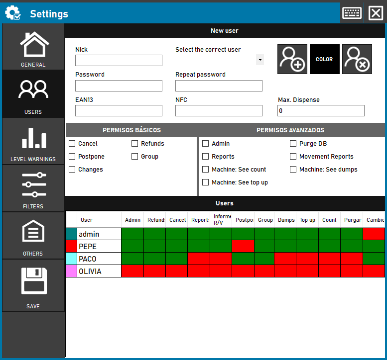Tick the Refunds permission checkbox

click(135, 144)
